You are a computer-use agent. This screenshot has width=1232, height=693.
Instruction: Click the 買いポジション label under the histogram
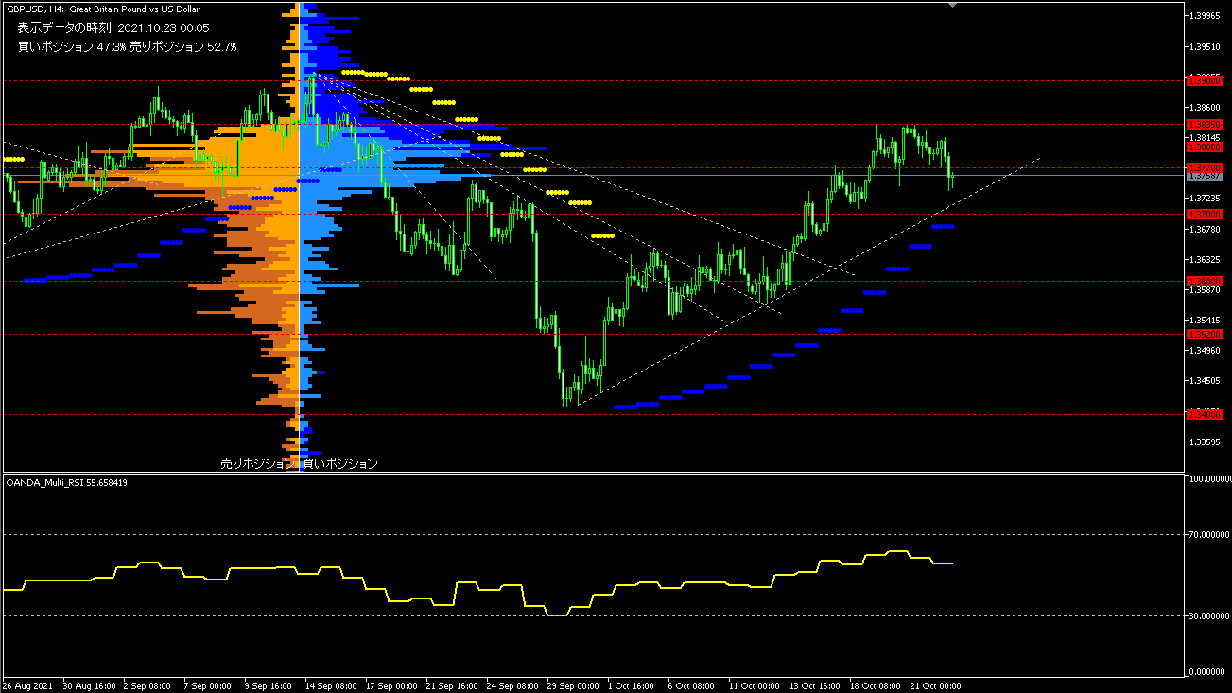coord(340,463)
